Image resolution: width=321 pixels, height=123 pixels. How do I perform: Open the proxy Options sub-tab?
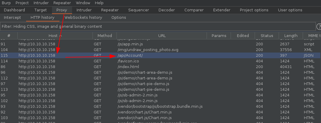[x=119, y=17]
